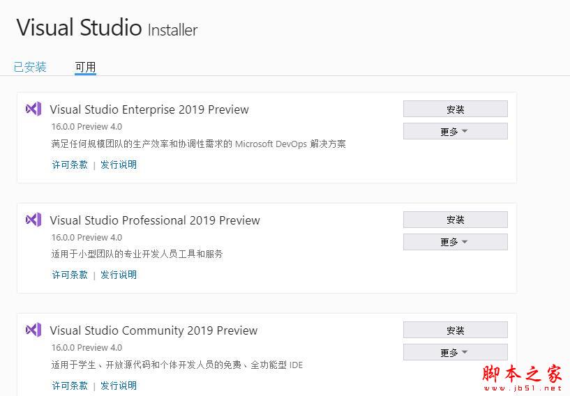Screen dimensions: 570x396
Task: Open 许可条款 link for Community edition
Action: (70, 385)
